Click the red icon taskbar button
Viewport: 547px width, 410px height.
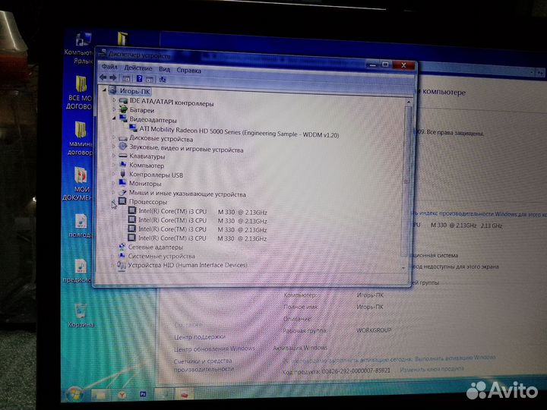click(185, 394)
